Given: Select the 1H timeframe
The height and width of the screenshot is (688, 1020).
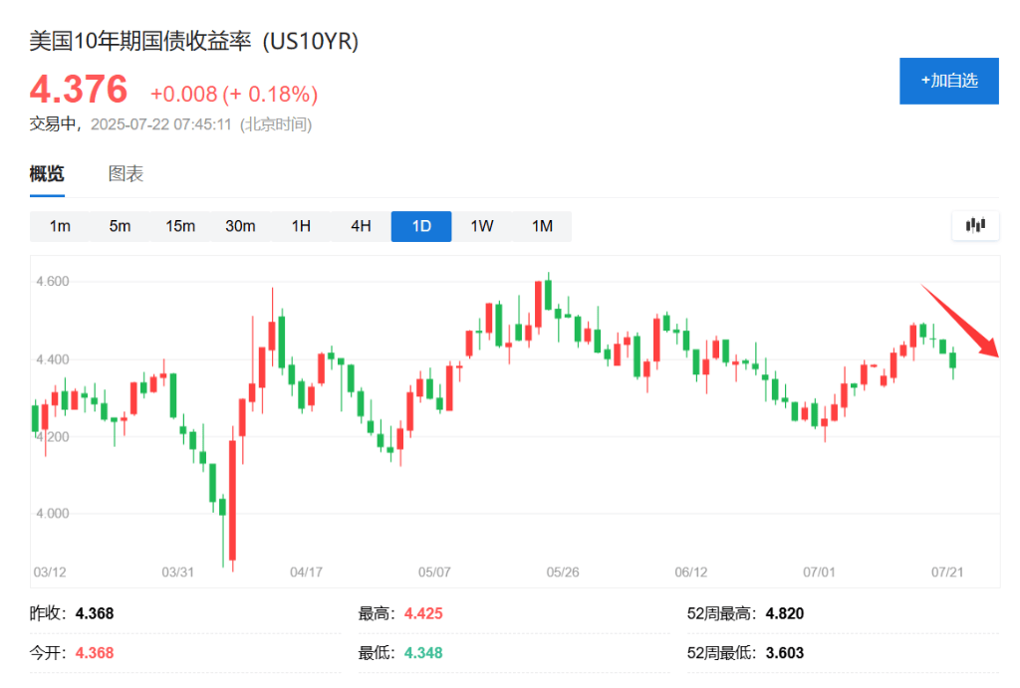Looking at the screenshot, I should (x=301, y=226).
